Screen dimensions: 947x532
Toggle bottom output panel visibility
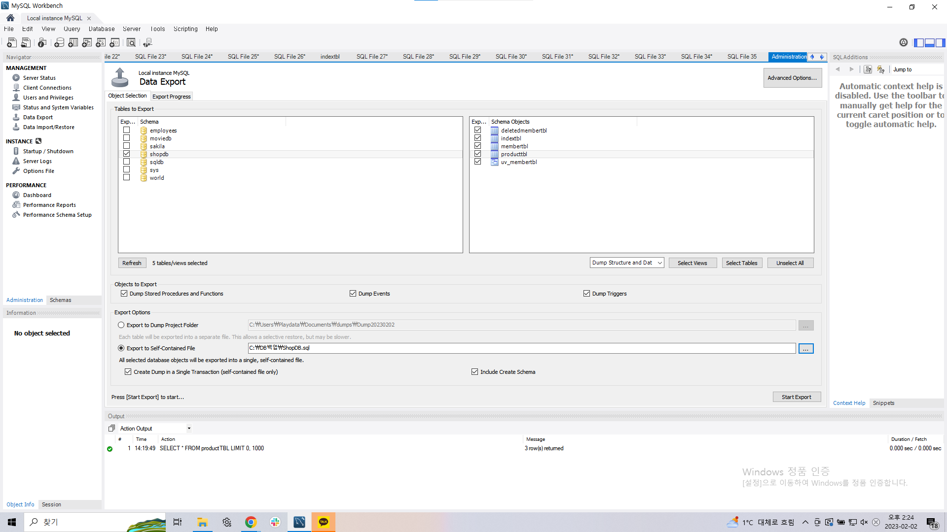(930, 43)
